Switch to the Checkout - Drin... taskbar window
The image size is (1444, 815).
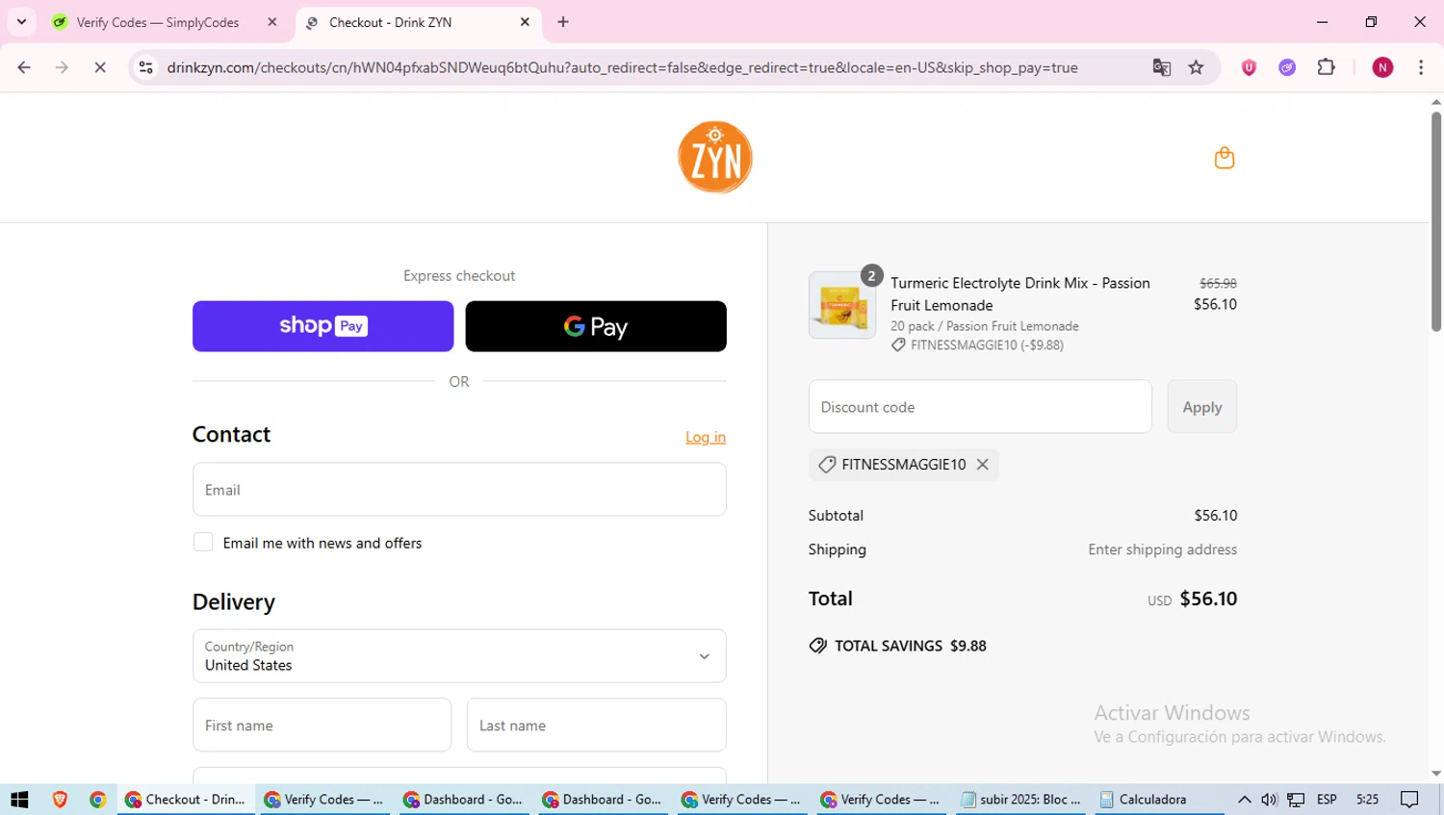click(186, 800)
